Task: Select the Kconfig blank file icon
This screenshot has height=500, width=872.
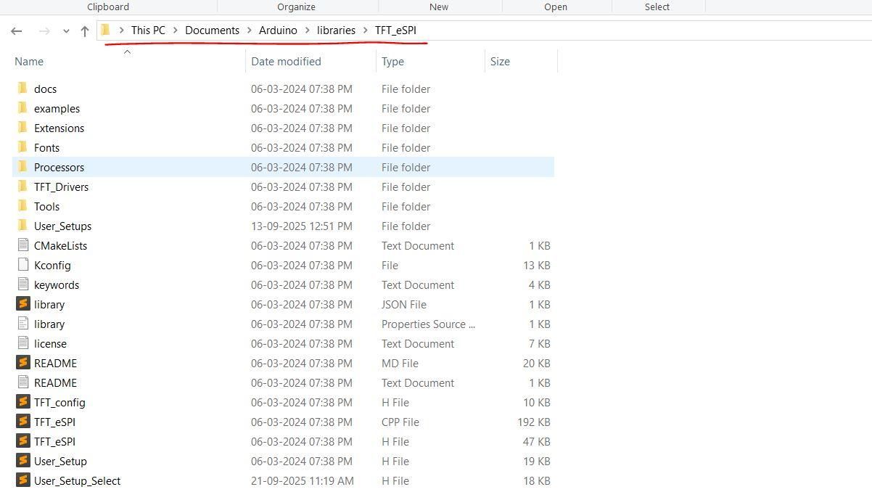Action: [x=22, y=265]
